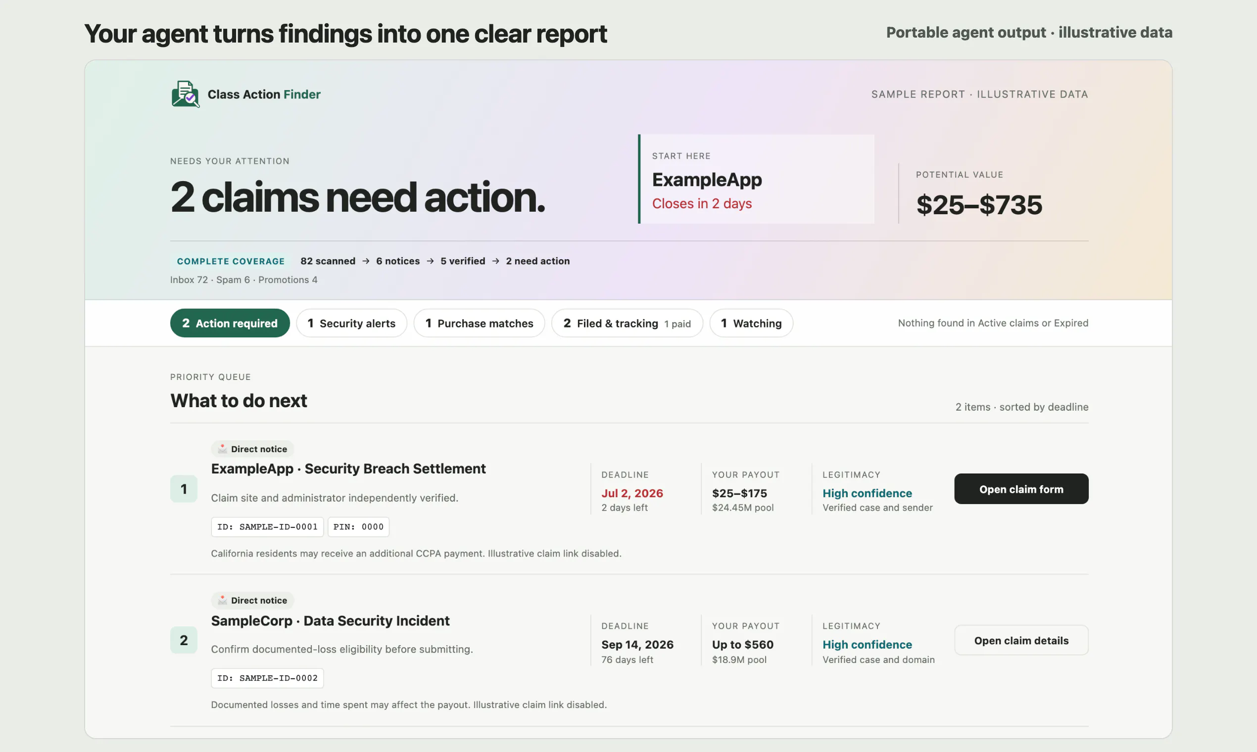1257x752 pixels.
Task: Click the 'Jul 2, 2026' deadline
Action: pos(632,493)
